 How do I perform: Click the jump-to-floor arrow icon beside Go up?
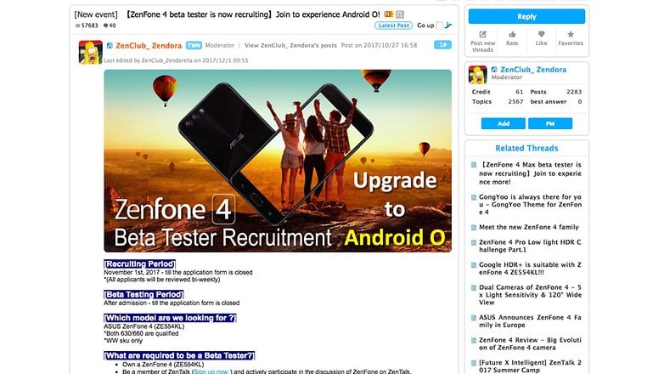tap(448, 25)
